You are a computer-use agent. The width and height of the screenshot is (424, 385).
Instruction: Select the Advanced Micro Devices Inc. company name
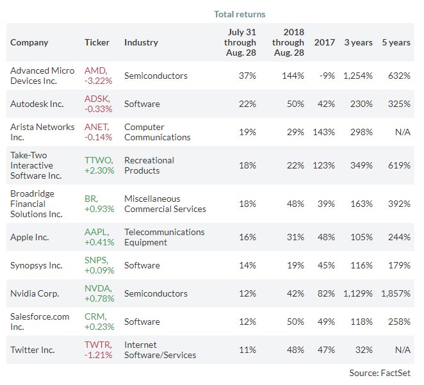(x=42, y=76)
